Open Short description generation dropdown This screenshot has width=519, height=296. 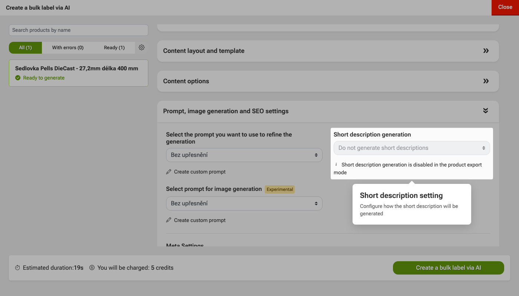[412, 148]
